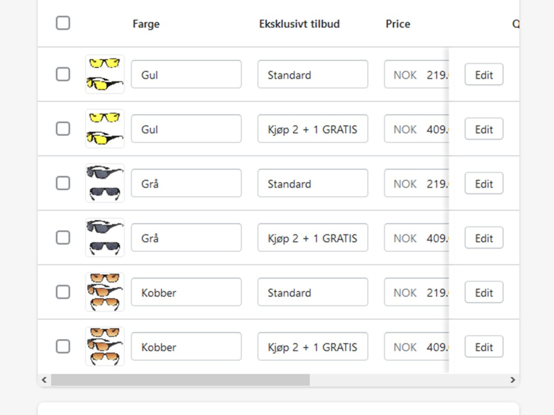Click the horizontal scrollbar thumb

click(181, 380)
